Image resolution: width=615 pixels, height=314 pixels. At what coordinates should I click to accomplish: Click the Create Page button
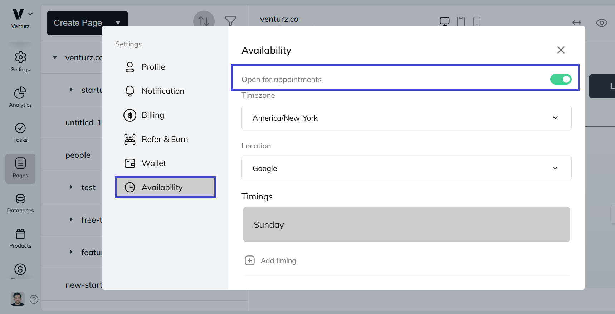click(x=78, y=22)
